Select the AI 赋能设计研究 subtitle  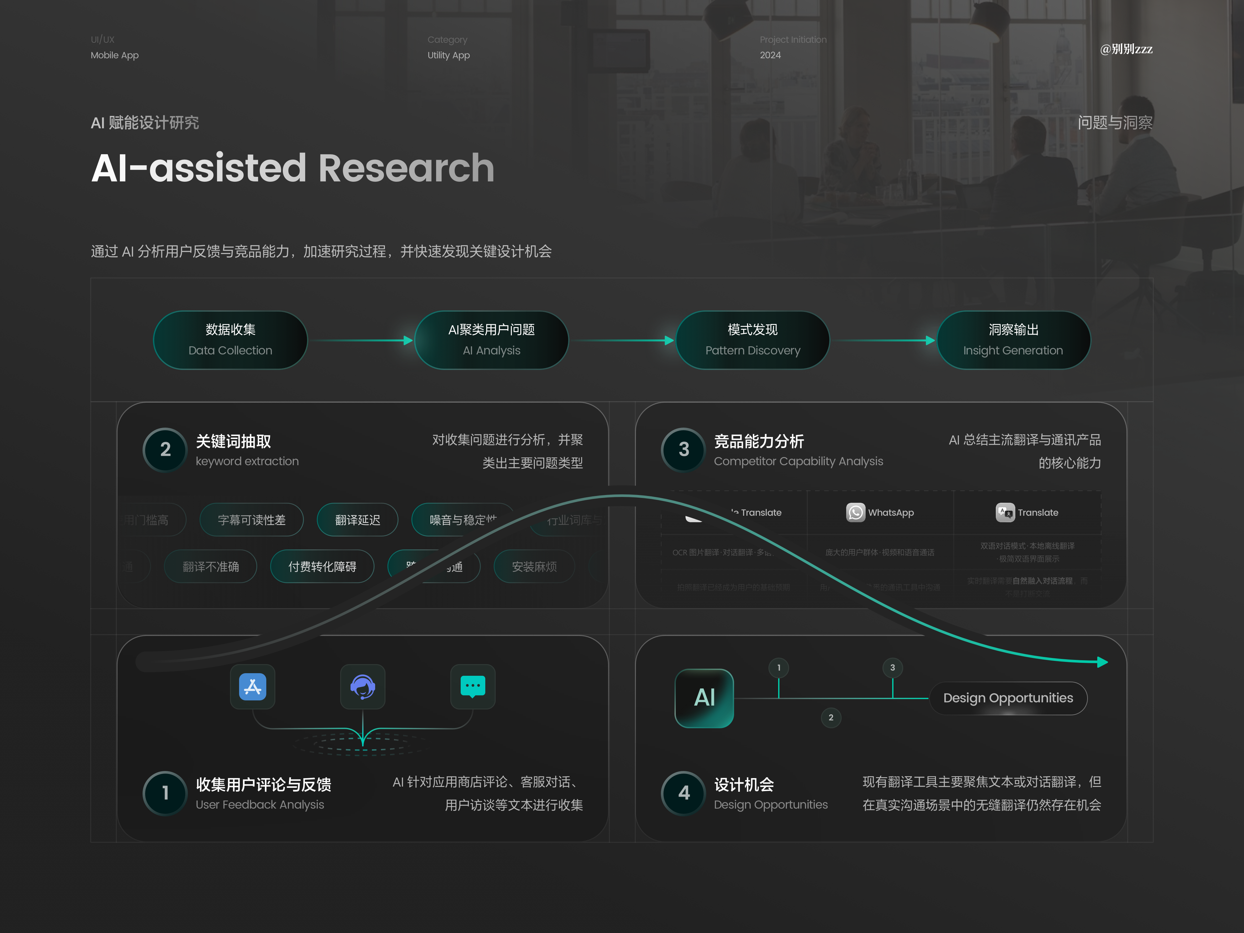click(145, 122)
